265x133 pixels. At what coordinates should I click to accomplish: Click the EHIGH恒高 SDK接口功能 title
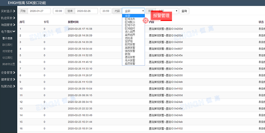tap(27, 3)
